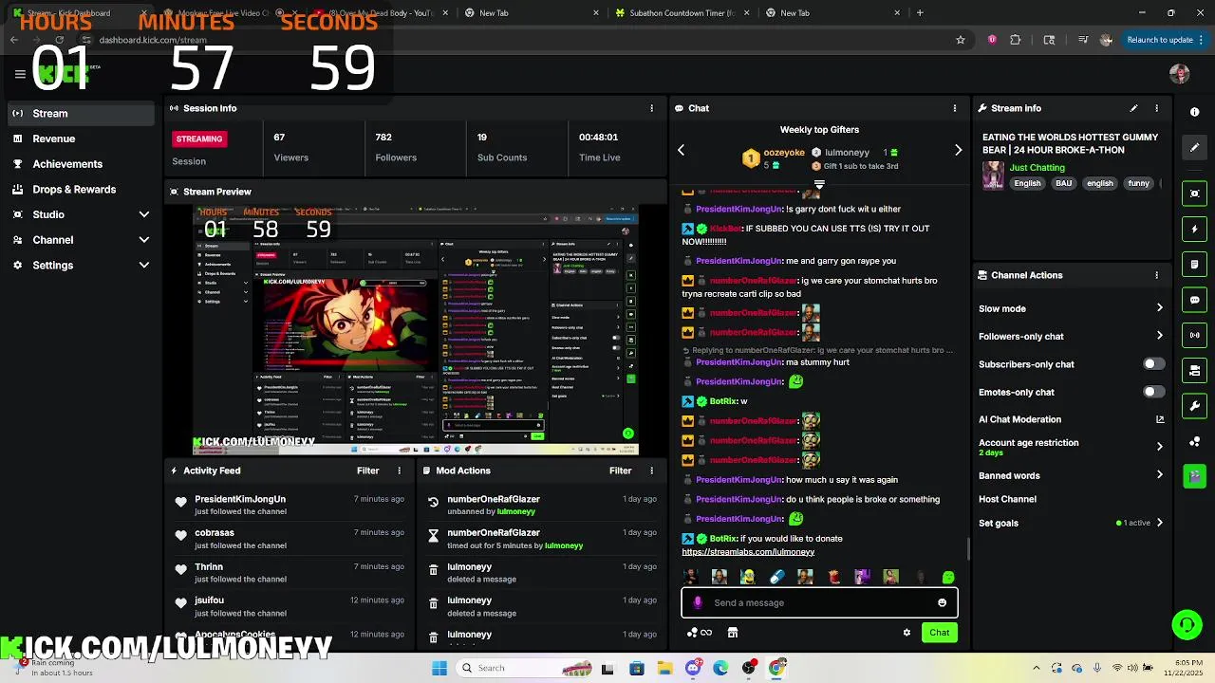Click the focus frame icon in right sidebar

click(1194, 194)
